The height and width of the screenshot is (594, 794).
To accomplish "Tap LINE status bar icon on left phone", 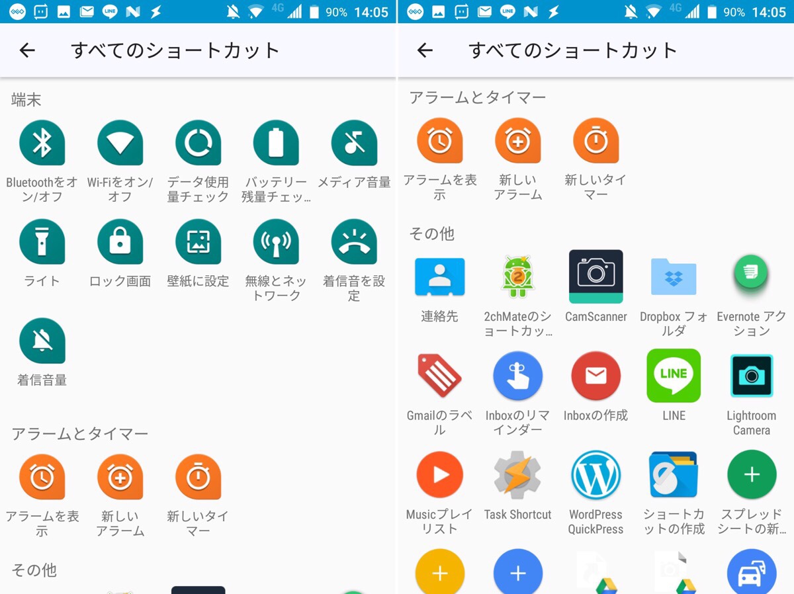I will coord(110,11).
